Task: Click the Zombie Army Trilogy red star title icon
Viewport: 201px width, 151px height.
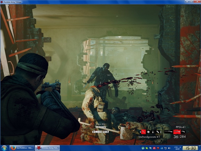Action: (x=2, y=2)
